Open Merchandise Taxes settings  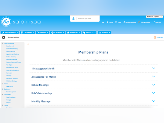(x=12, y=68)
